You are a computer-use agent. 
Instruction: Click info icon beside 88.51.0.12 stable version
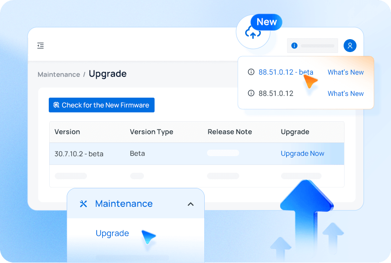(251, 94)
